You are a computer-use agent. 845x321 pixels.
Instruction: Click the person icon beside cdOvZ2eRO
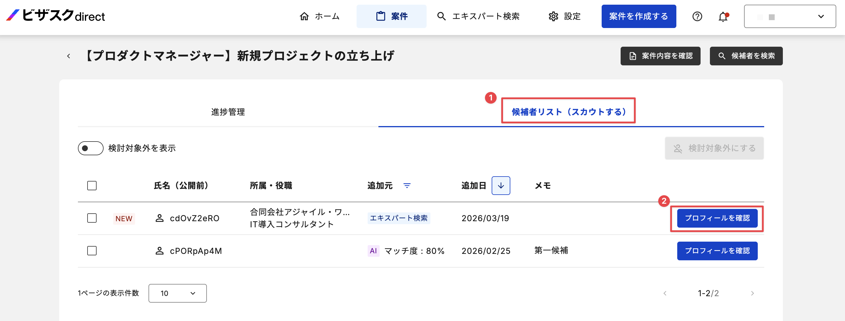click(x=159, y=218)
